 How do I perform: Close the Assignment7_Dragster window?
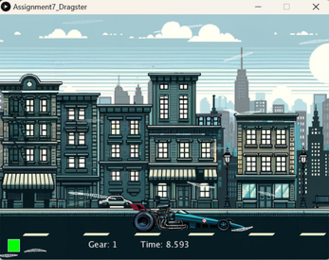click(316, 7)
